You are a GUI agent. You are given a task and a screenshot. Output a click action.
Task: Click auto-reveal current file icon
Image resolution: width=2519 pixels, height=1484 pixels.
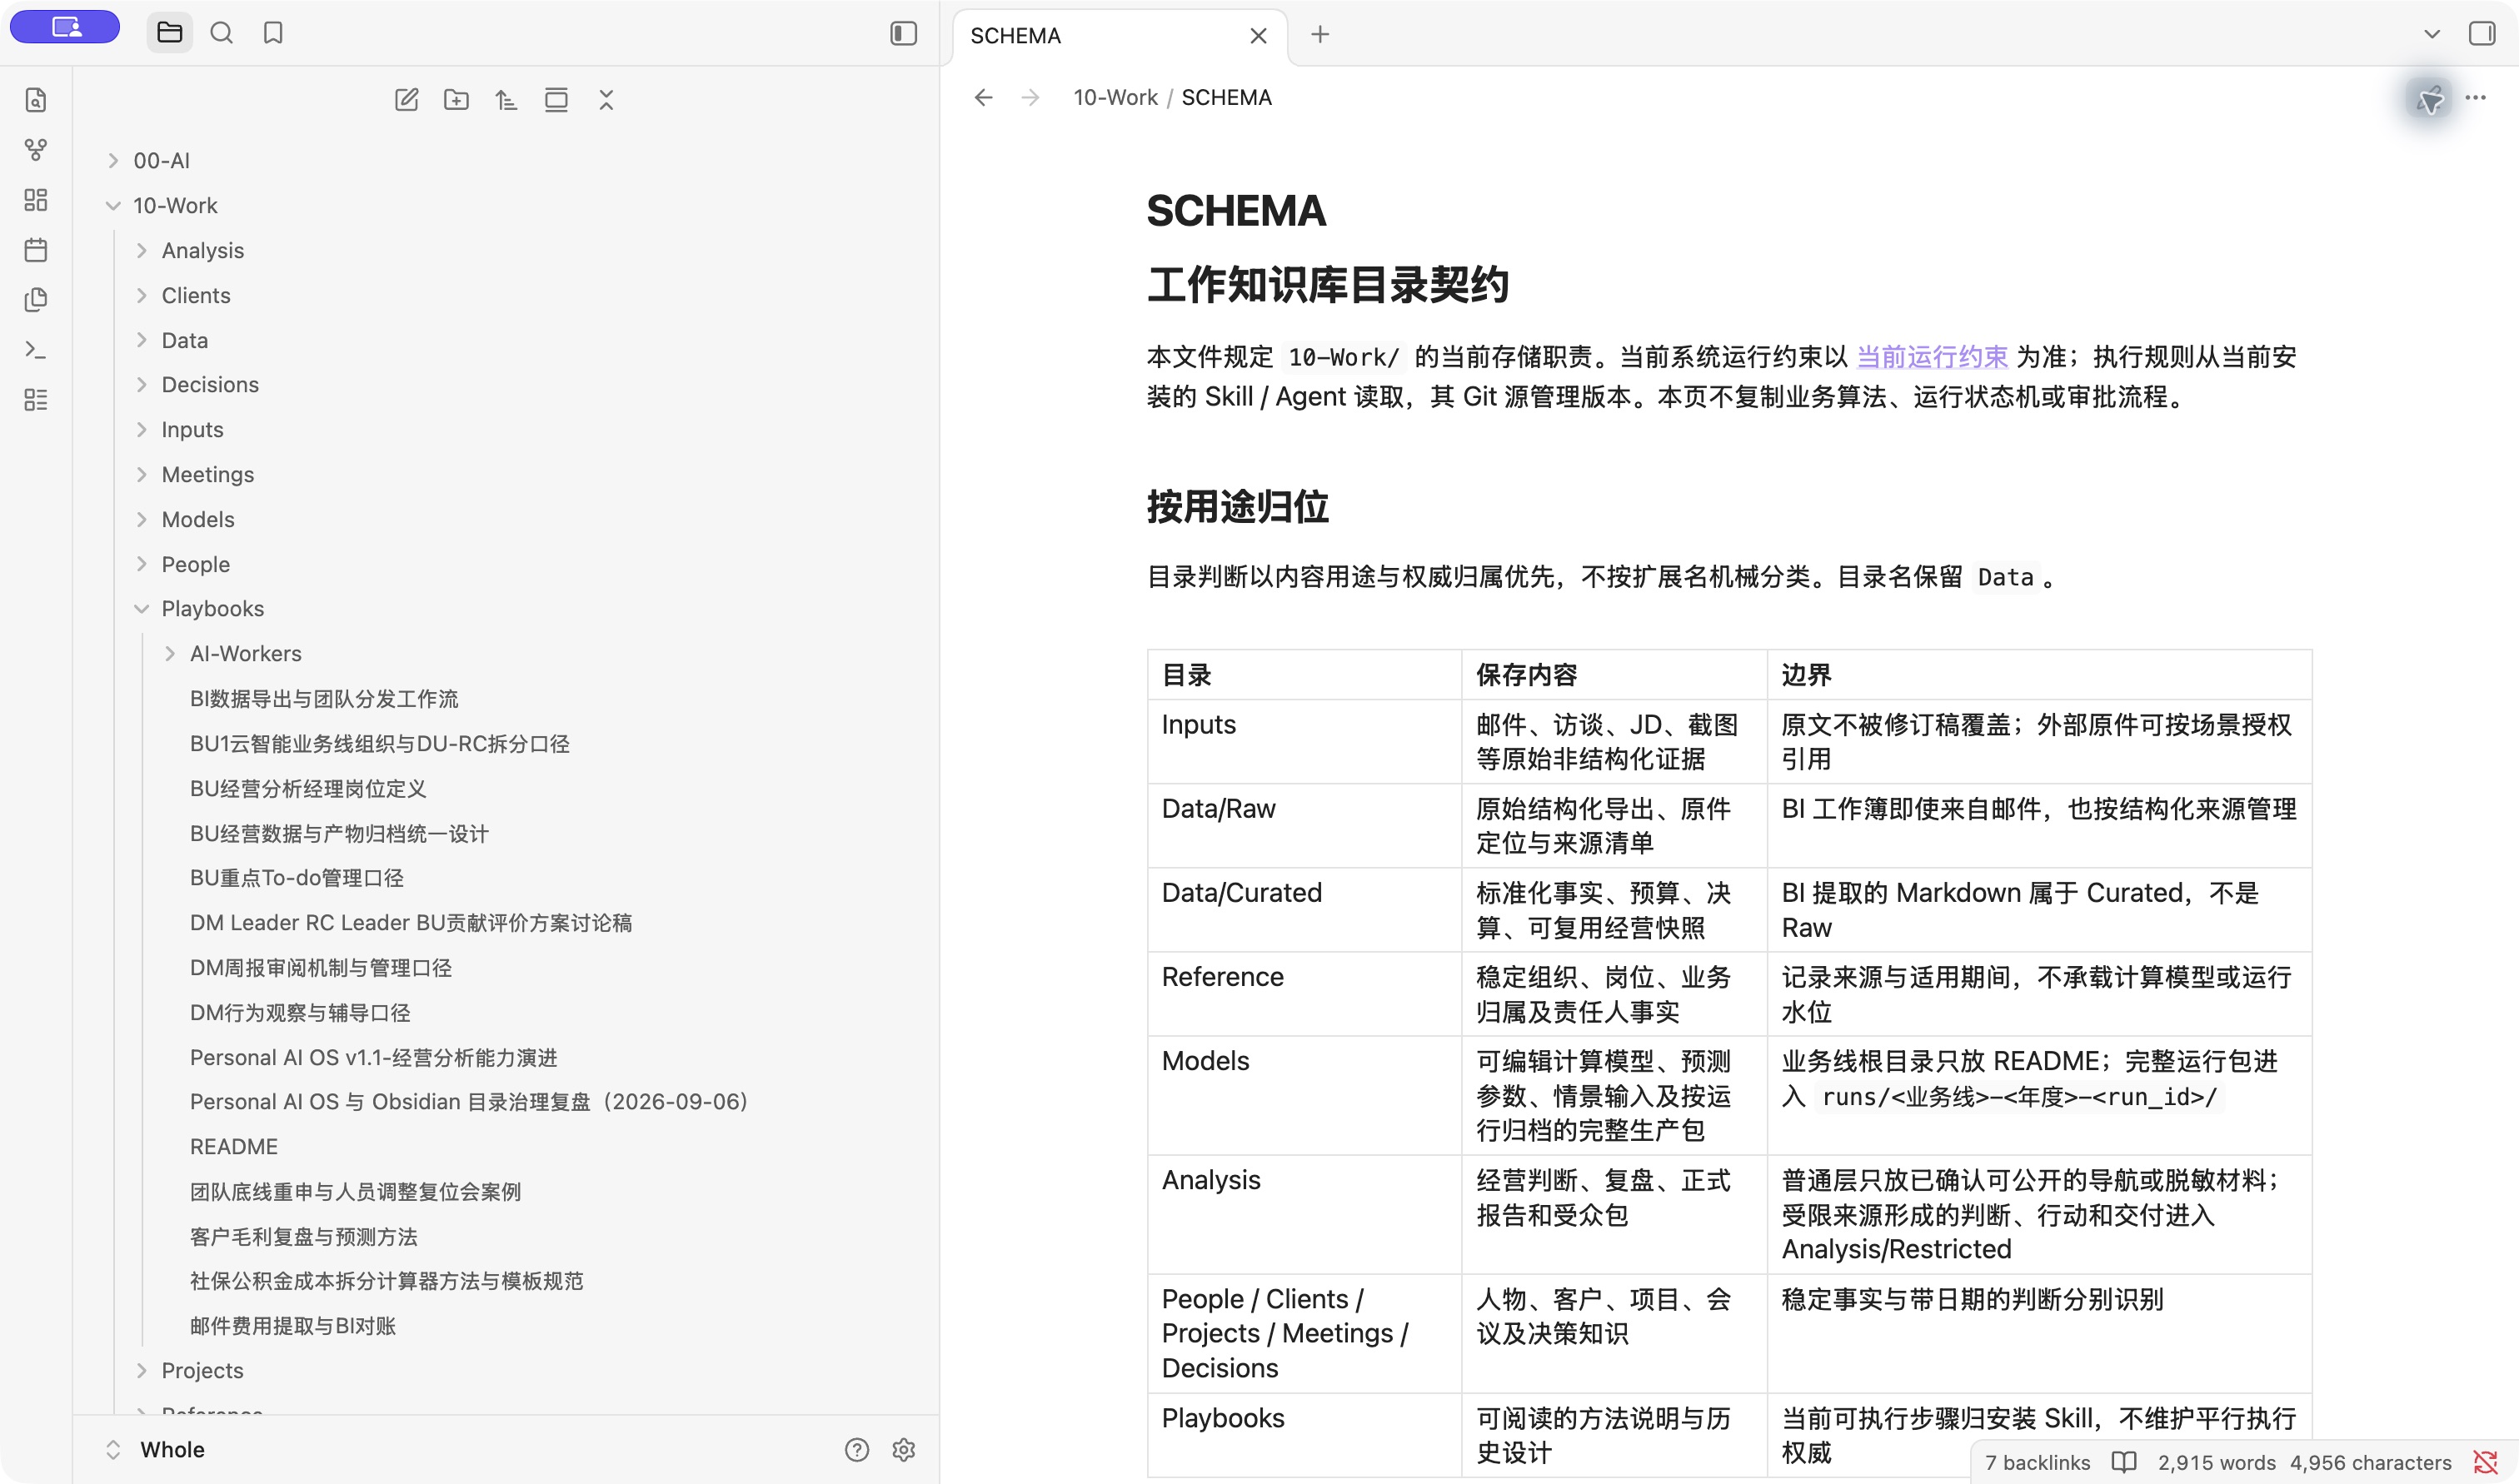point(556,100)
